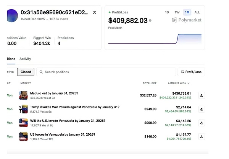Click share icon for Trump War Powers row
The image size is (229, 159).
tap(202, 109)
